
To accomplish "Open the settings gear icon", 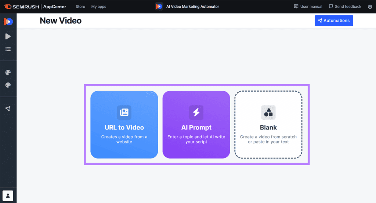I will coord(370,7).
